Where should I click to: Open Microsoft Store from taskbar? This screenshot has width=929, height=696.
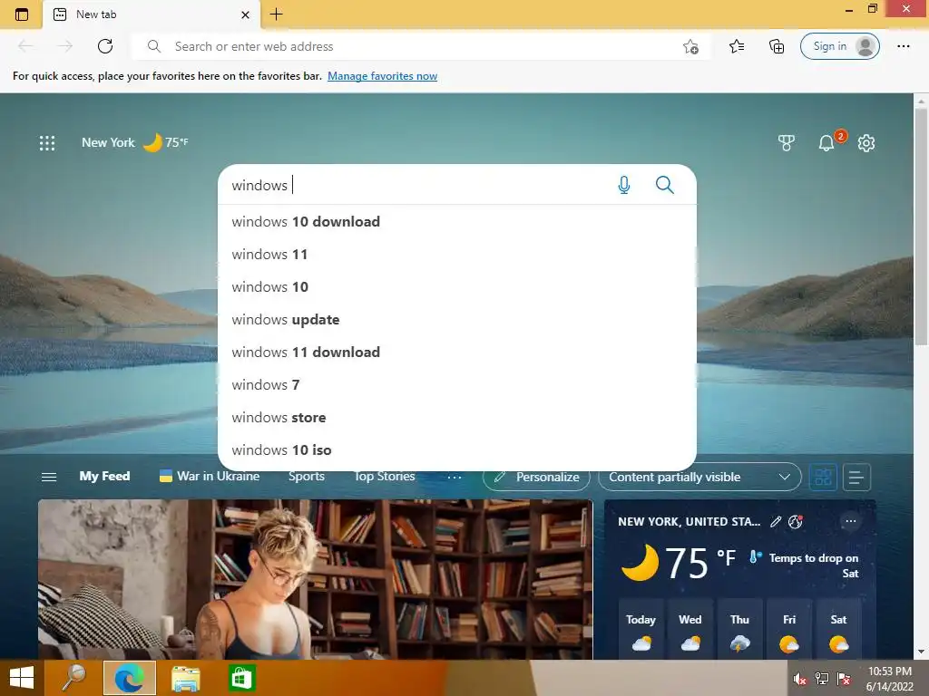(x=241, y=678)
